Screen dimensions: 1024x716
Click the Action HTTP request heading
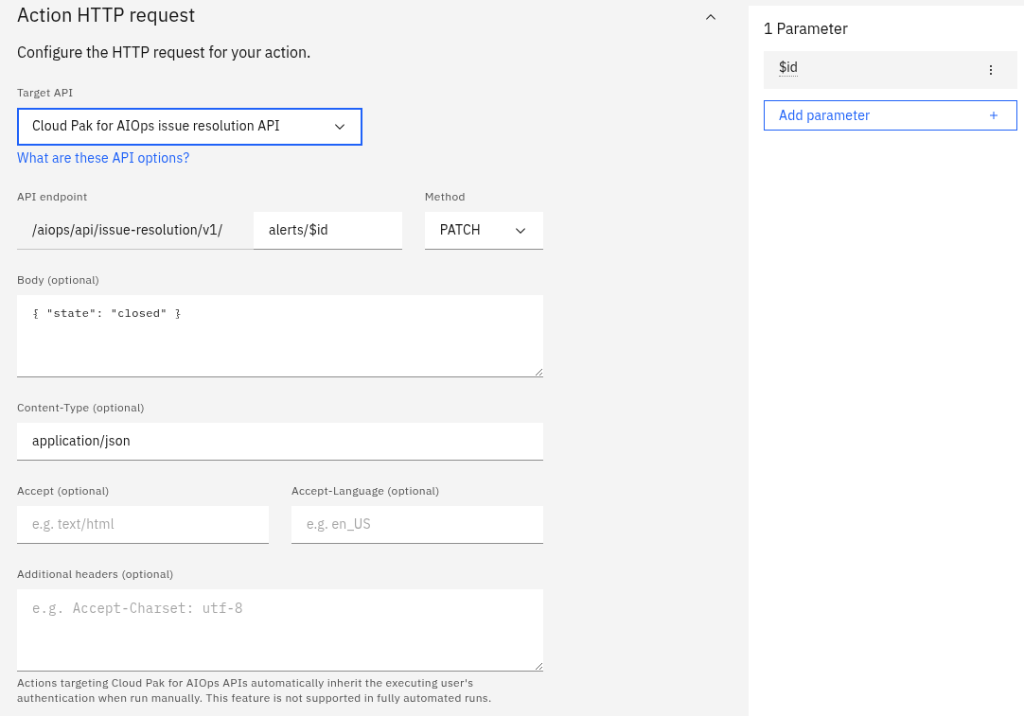(106, 15)
